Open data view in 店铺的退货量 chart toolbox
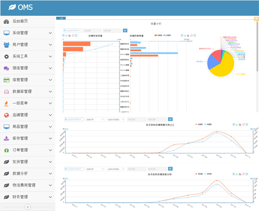The height and width of the screenshot is (211, 259). pyautogui.click(x=63, y=36)
